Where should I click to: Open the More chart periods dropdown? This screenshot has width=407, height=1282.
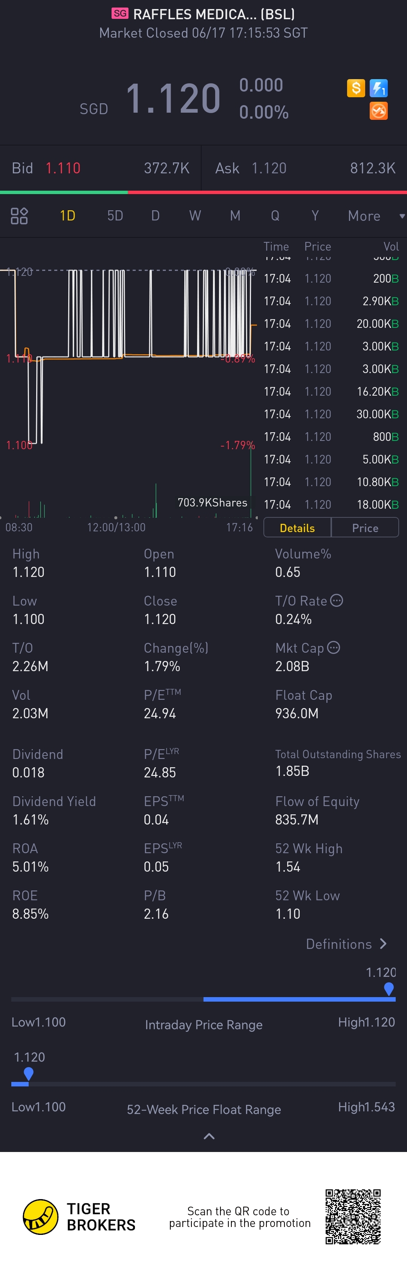[x=376, y=216]
